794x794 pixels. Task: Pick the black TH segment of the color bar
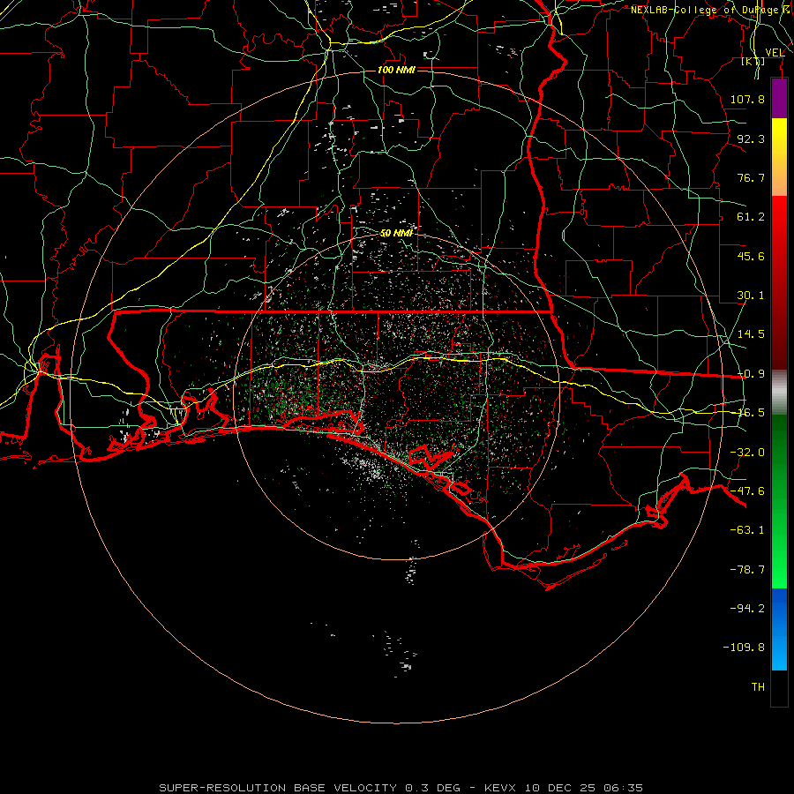pyautogui.click(x=779, y=688)
